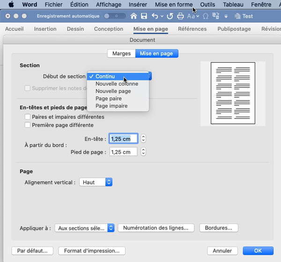
Task: Enable Paires et impaires différentes
Action: tap(28, 117)
